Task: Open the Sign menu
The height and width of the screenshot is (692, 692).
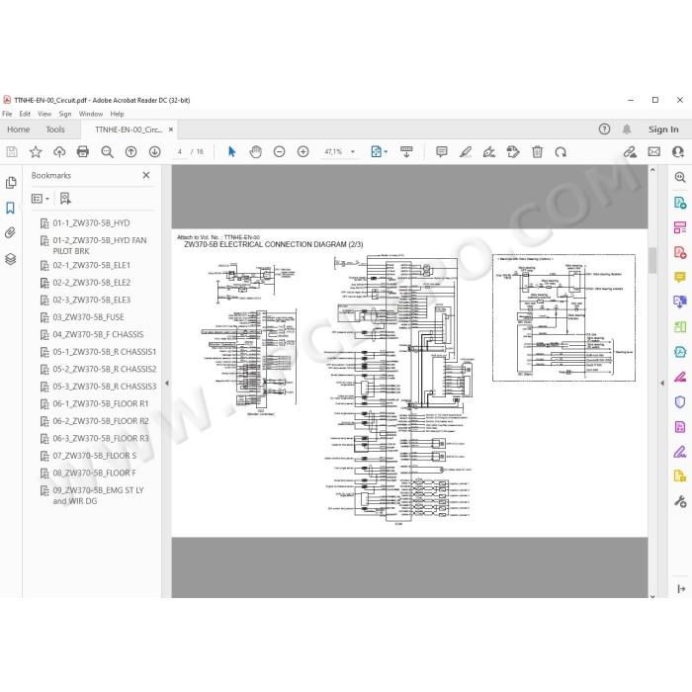Action: tap(65, 114)
